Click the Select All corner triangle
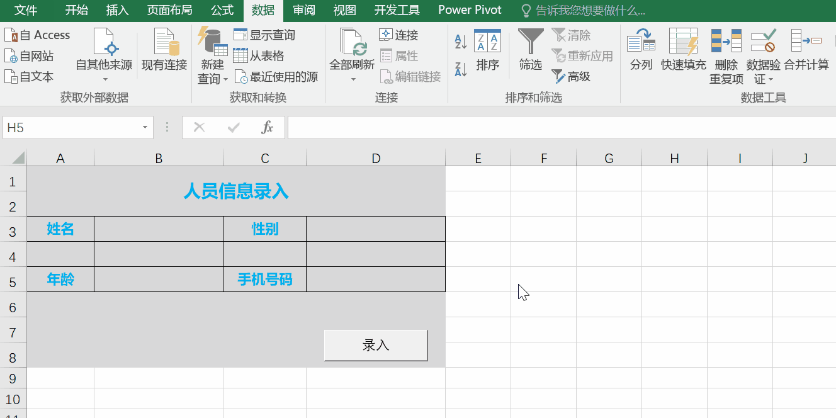The image size is (836, 418). click(18, 157)
